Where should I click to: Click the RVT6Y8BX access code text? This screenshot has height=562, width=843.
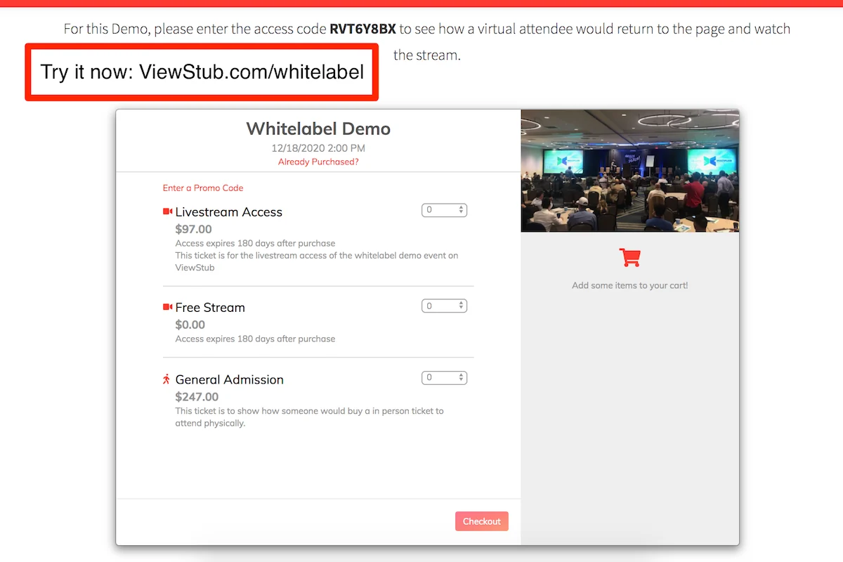(362, 30)
